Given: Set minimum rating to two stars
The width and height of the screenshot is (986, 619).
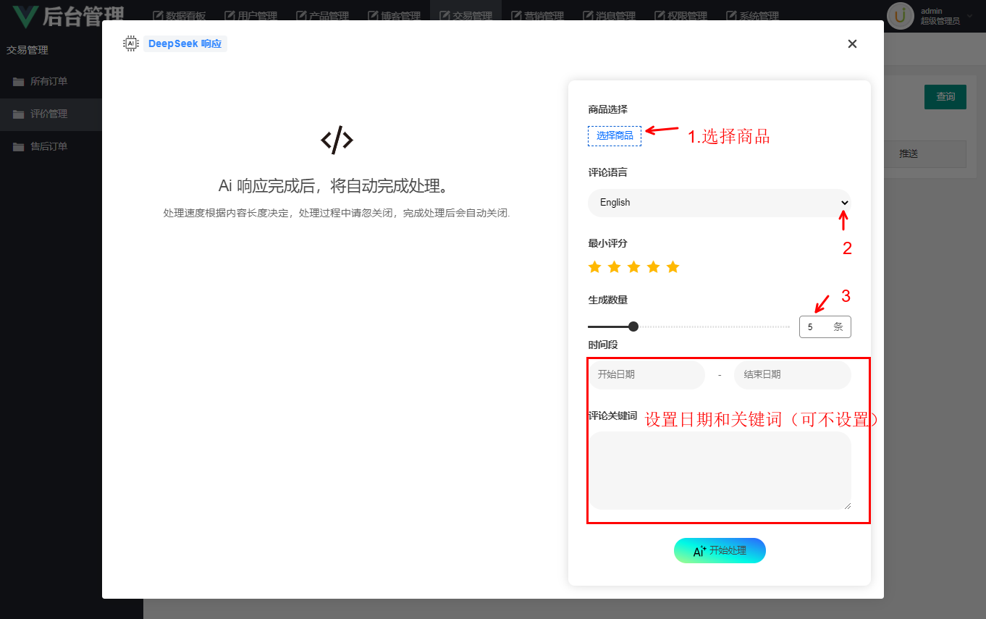Looking at the screenshot, I should tap(615, 267).
